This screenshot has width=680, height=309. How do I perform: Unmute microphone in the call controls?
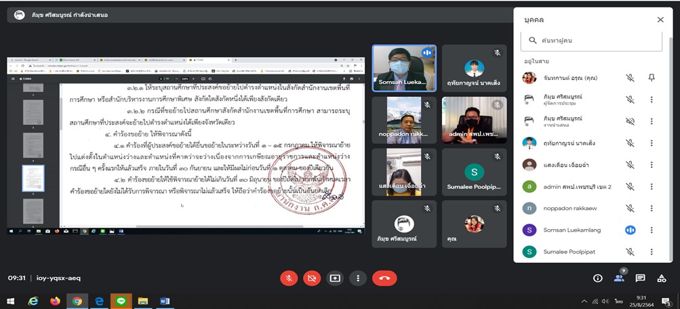pos(289,278)
